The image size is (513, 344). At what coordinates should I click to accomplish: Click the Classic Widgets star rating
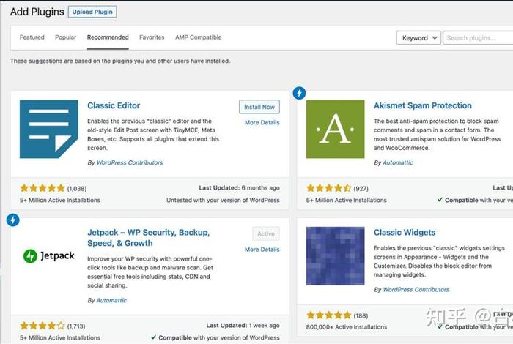pyautogui.click(x=329, y=315)
